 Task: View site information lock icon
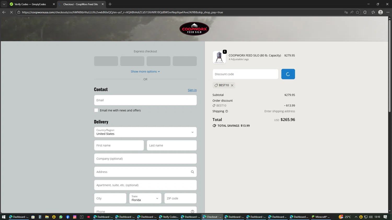coord(19,12)
